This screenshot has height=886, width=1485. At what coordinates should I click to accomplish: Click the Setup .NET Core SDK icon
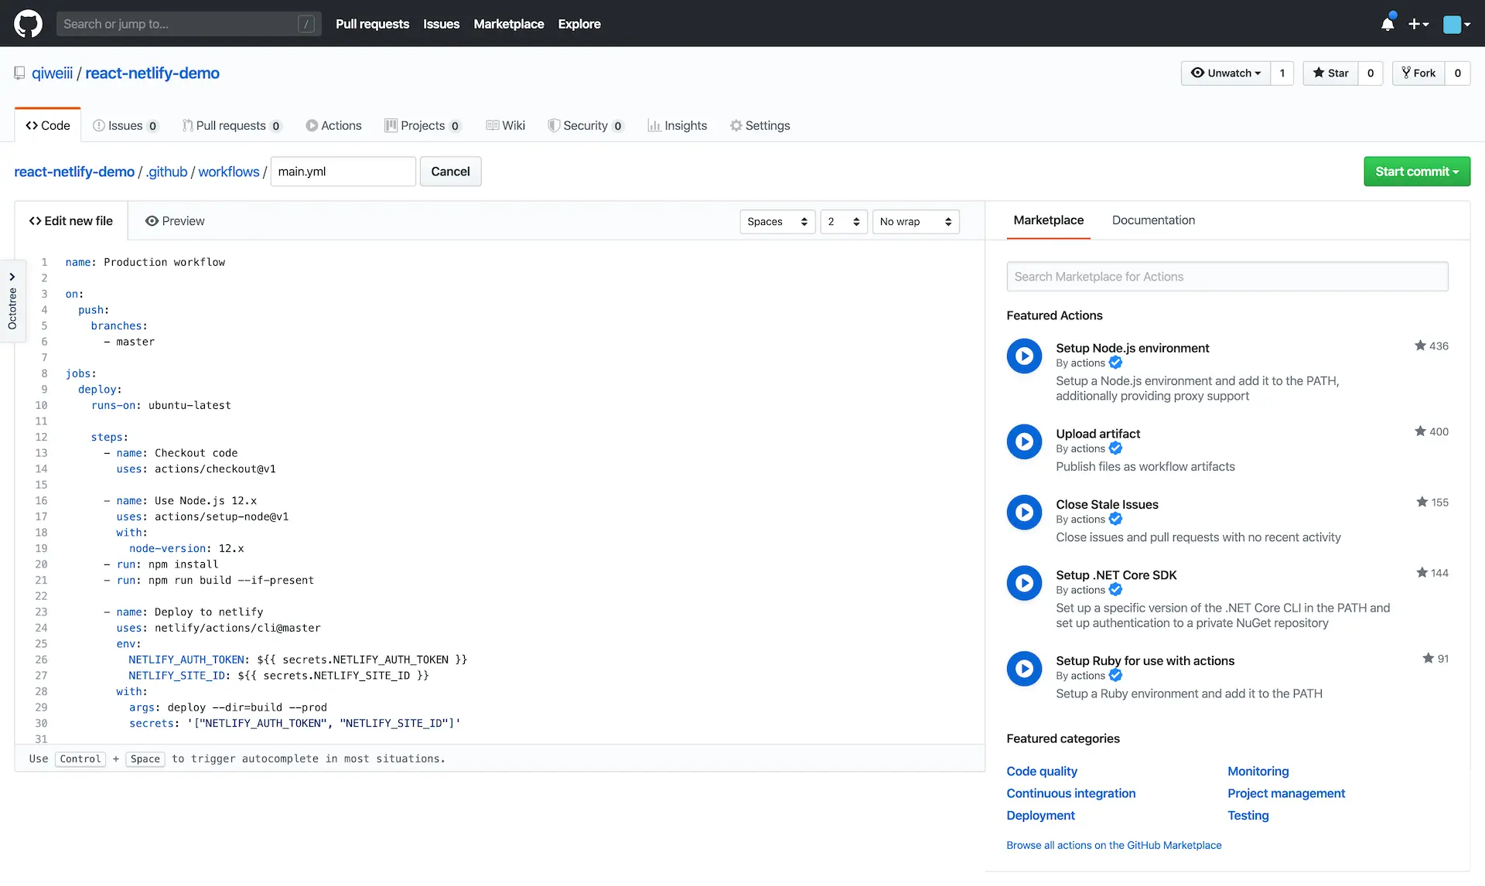[x=1024, y=583]
